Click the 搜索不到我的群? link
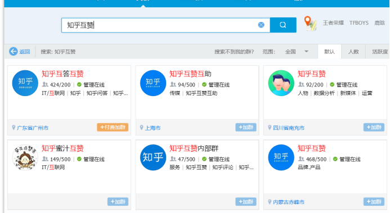The width and height of the screenshot is (390, 213). click(234, 52)
